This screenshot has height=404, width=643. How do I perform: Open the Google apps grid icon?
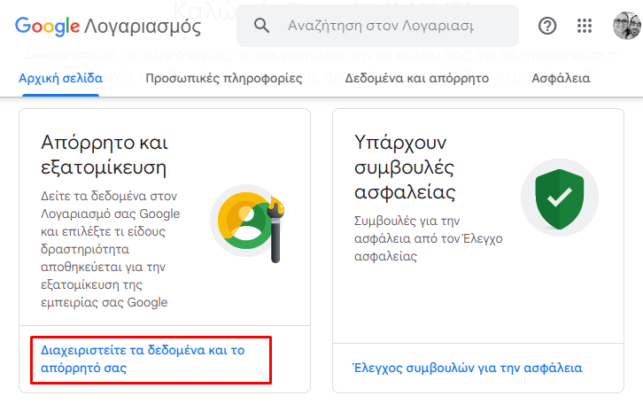tap(585, 26)
